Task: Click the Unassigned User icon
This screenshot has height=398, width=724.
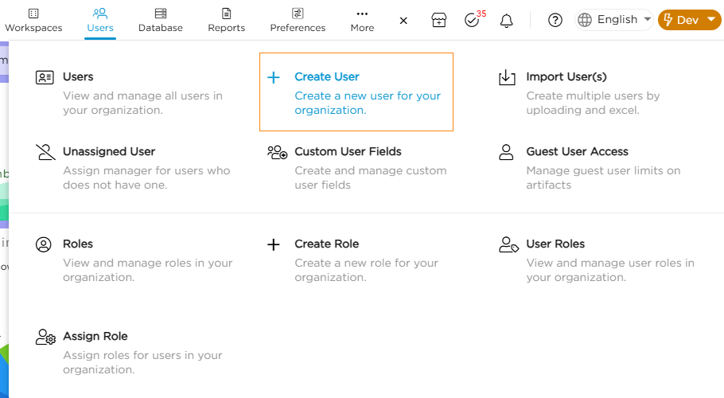Action: tap(45, 152)
